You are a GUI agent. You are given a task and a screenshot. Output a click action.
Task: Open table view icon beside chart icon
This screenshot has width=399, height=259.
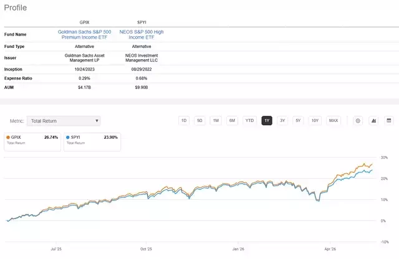coord(389,121)
